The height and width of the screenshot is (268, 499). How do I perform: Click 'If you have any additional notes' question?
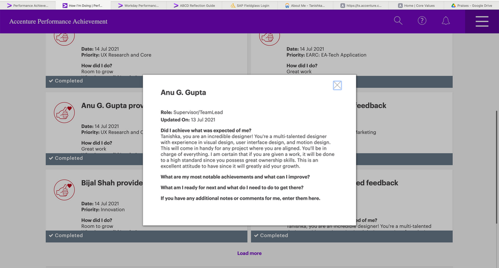(x=240, y=198)
